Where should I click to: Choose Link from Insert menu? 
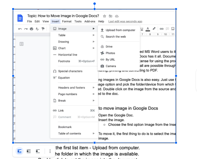(74, 110)
